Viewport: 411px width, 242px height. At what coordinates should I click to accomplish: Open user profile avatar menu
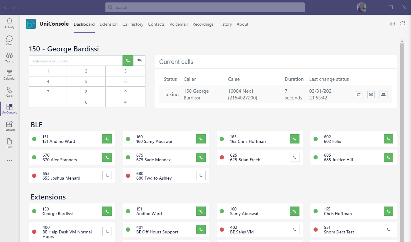point(361,7)
